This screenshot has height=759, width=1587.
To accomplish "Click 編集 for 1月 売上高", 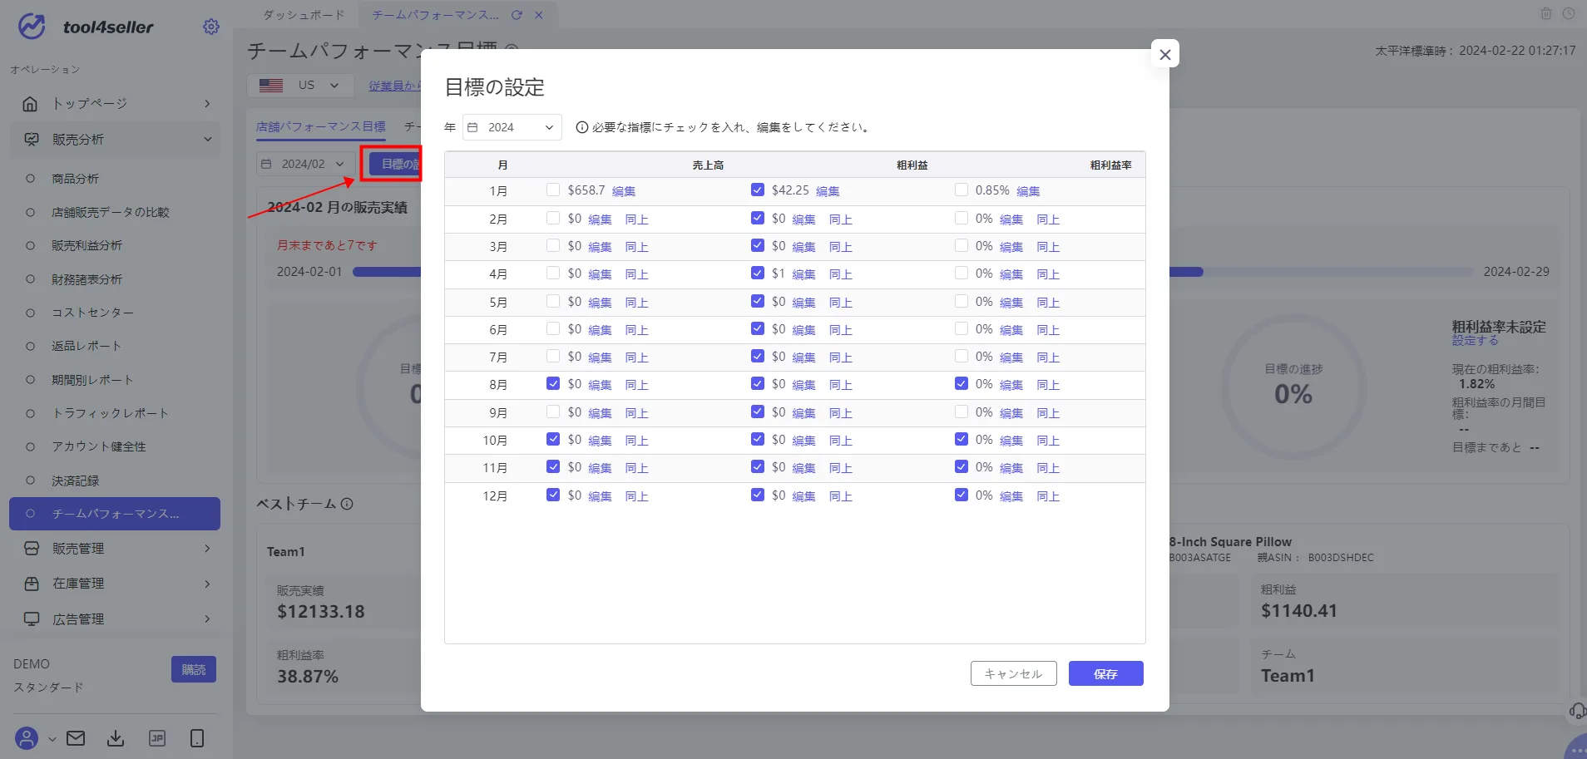I will click(x=623, y=191).
